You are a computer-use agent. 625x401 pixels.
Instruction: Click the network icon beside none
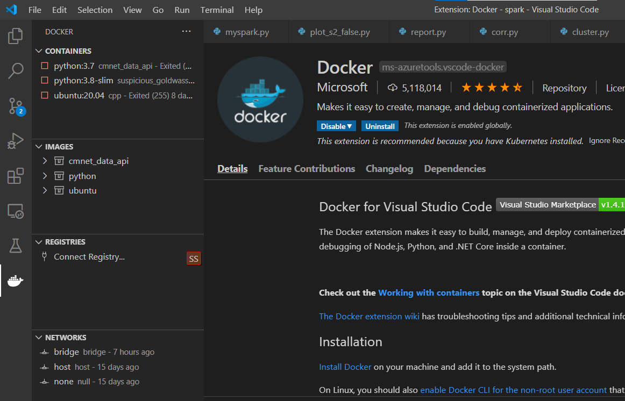45,382
